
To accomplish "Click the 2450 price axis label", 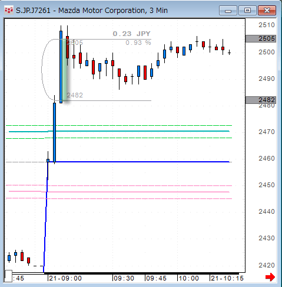I will point(267,185).
